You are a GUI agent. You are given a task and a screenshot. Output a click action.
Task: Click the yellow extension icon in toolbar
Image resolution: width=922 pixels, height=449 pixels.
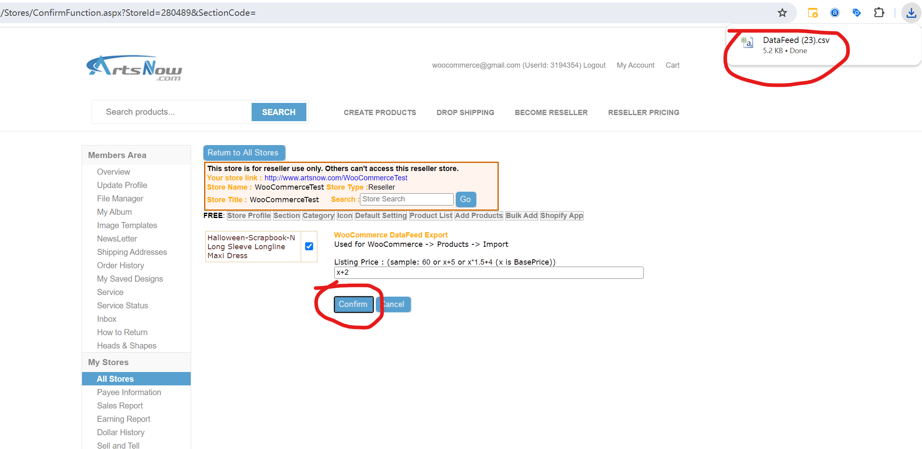point(812,13)
